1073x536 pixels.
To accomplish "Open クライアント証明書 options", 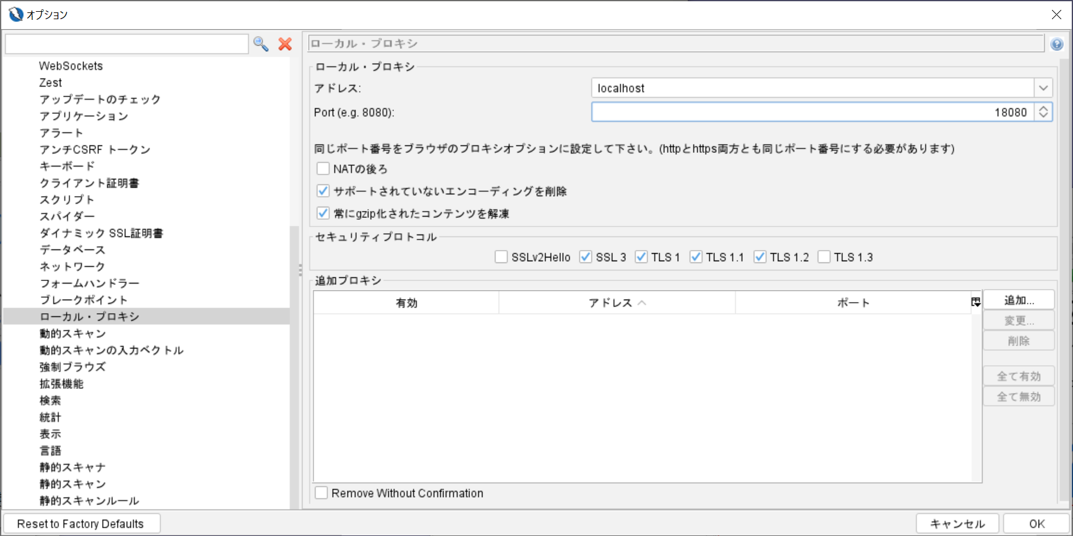I will tap(89, 183).
